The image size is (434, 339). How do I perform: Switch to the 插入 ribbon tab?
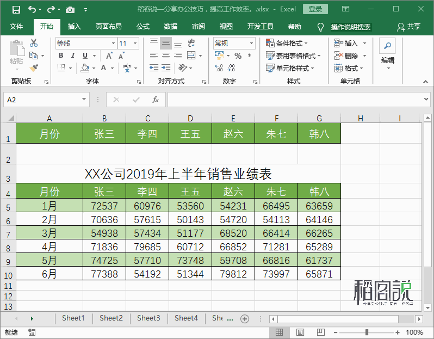74,27
